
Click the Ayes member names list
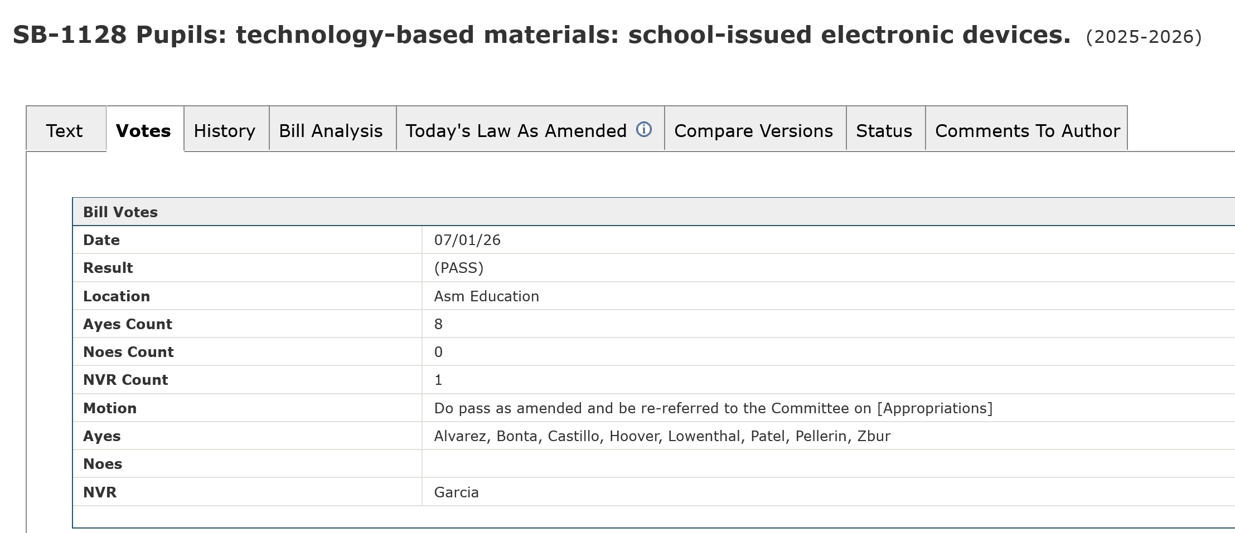coord(662,436)
